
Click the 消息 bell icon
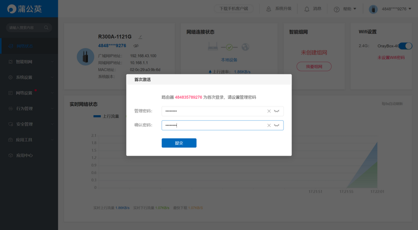(307, 9)
